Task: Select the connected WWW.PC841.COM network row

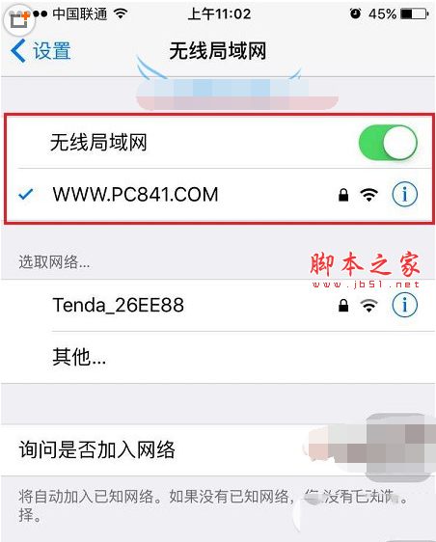Action: click(219, 195)
